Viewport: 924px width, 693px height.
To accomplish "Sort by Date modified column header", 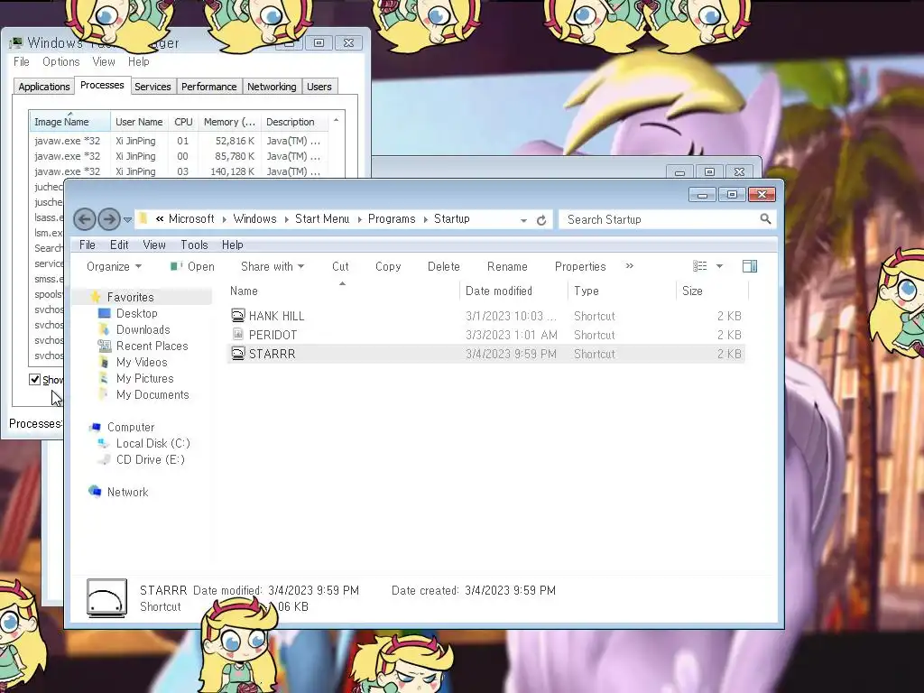I will [513, 291].
